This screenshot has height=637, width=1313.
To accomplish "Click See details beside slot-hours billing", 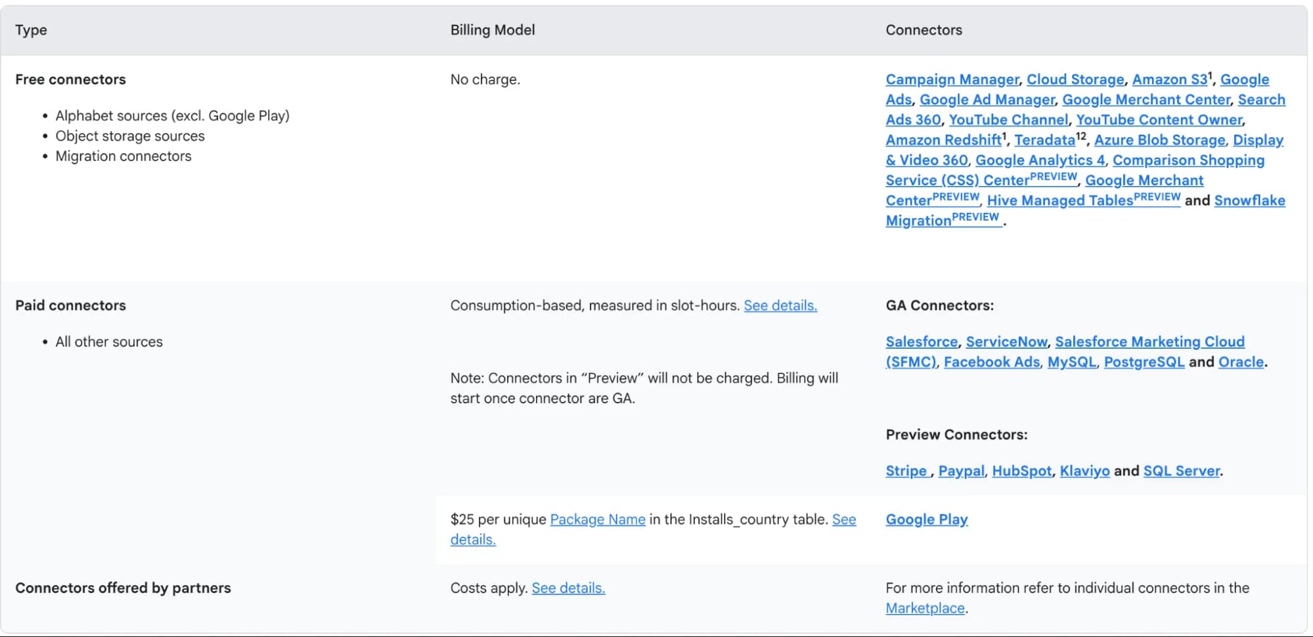I will (780, 305).
